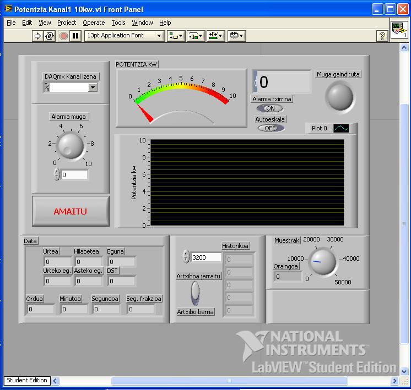411x390 pixels.
Task: Click the VI icon pane at top right
Action: 399,30
